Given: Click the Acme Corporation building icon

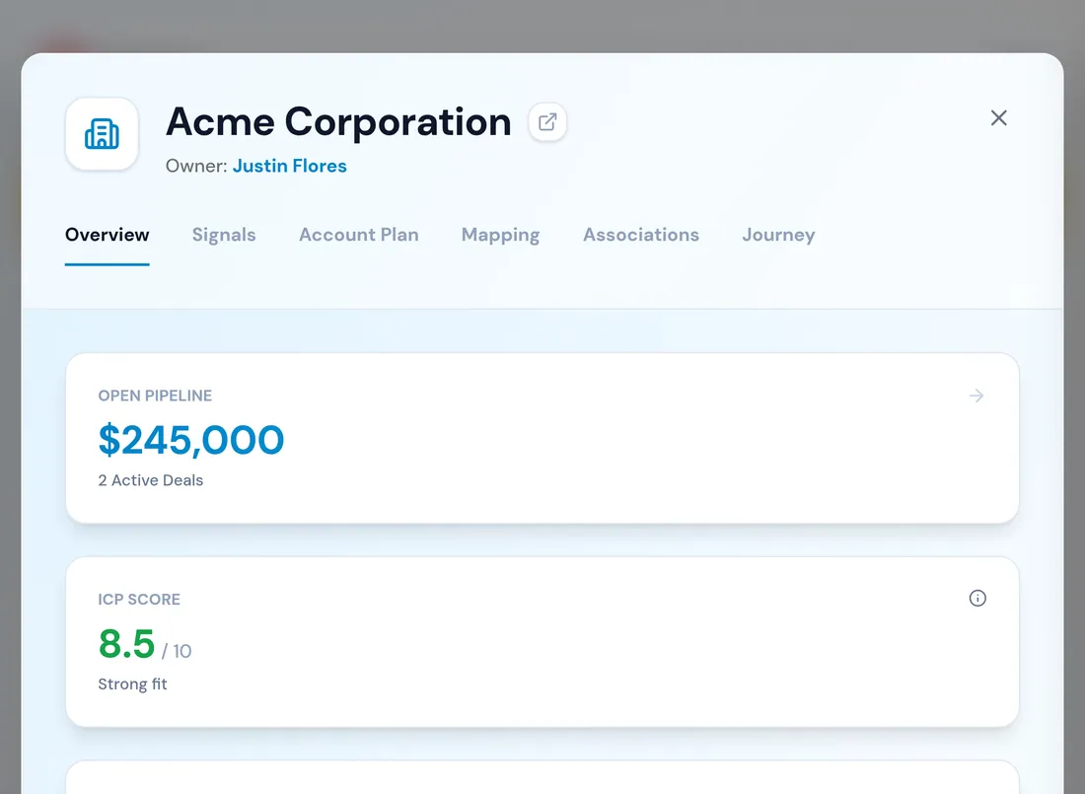Looking at the screenshot, I should click(102, 133).
